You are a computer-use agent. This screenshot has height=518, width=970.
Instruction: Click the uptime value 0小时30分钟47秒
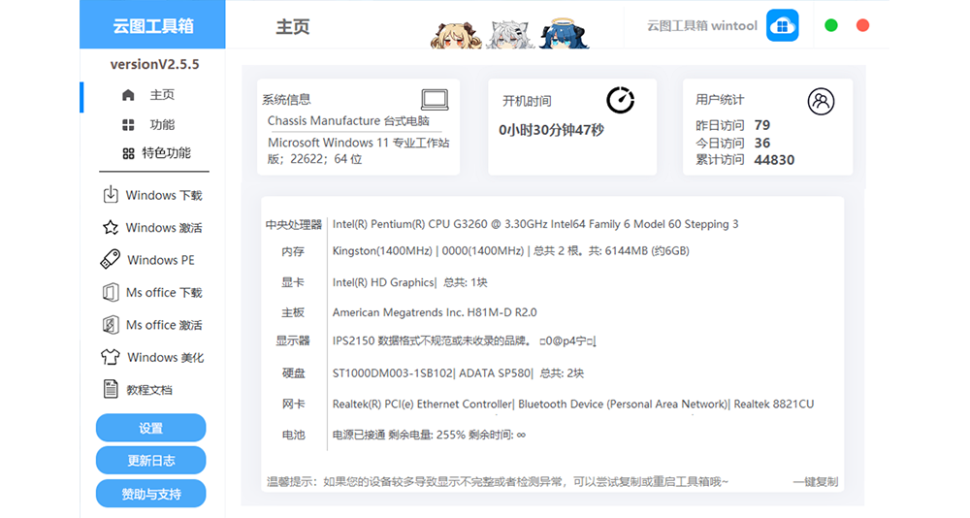551,130
